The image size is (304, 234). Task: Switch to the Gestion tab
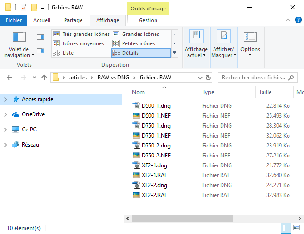(x=148, y=20)
